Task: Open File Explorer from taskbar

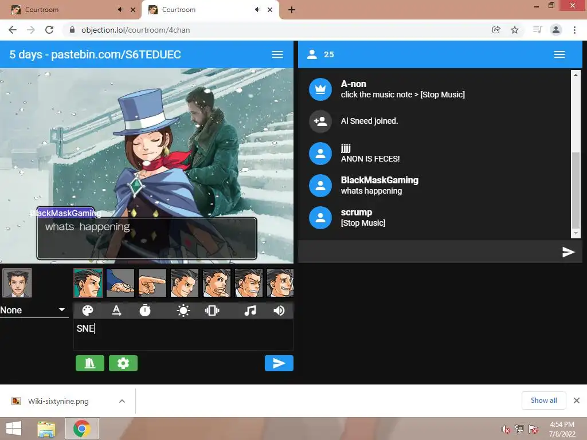Action: tap(46, 429)
